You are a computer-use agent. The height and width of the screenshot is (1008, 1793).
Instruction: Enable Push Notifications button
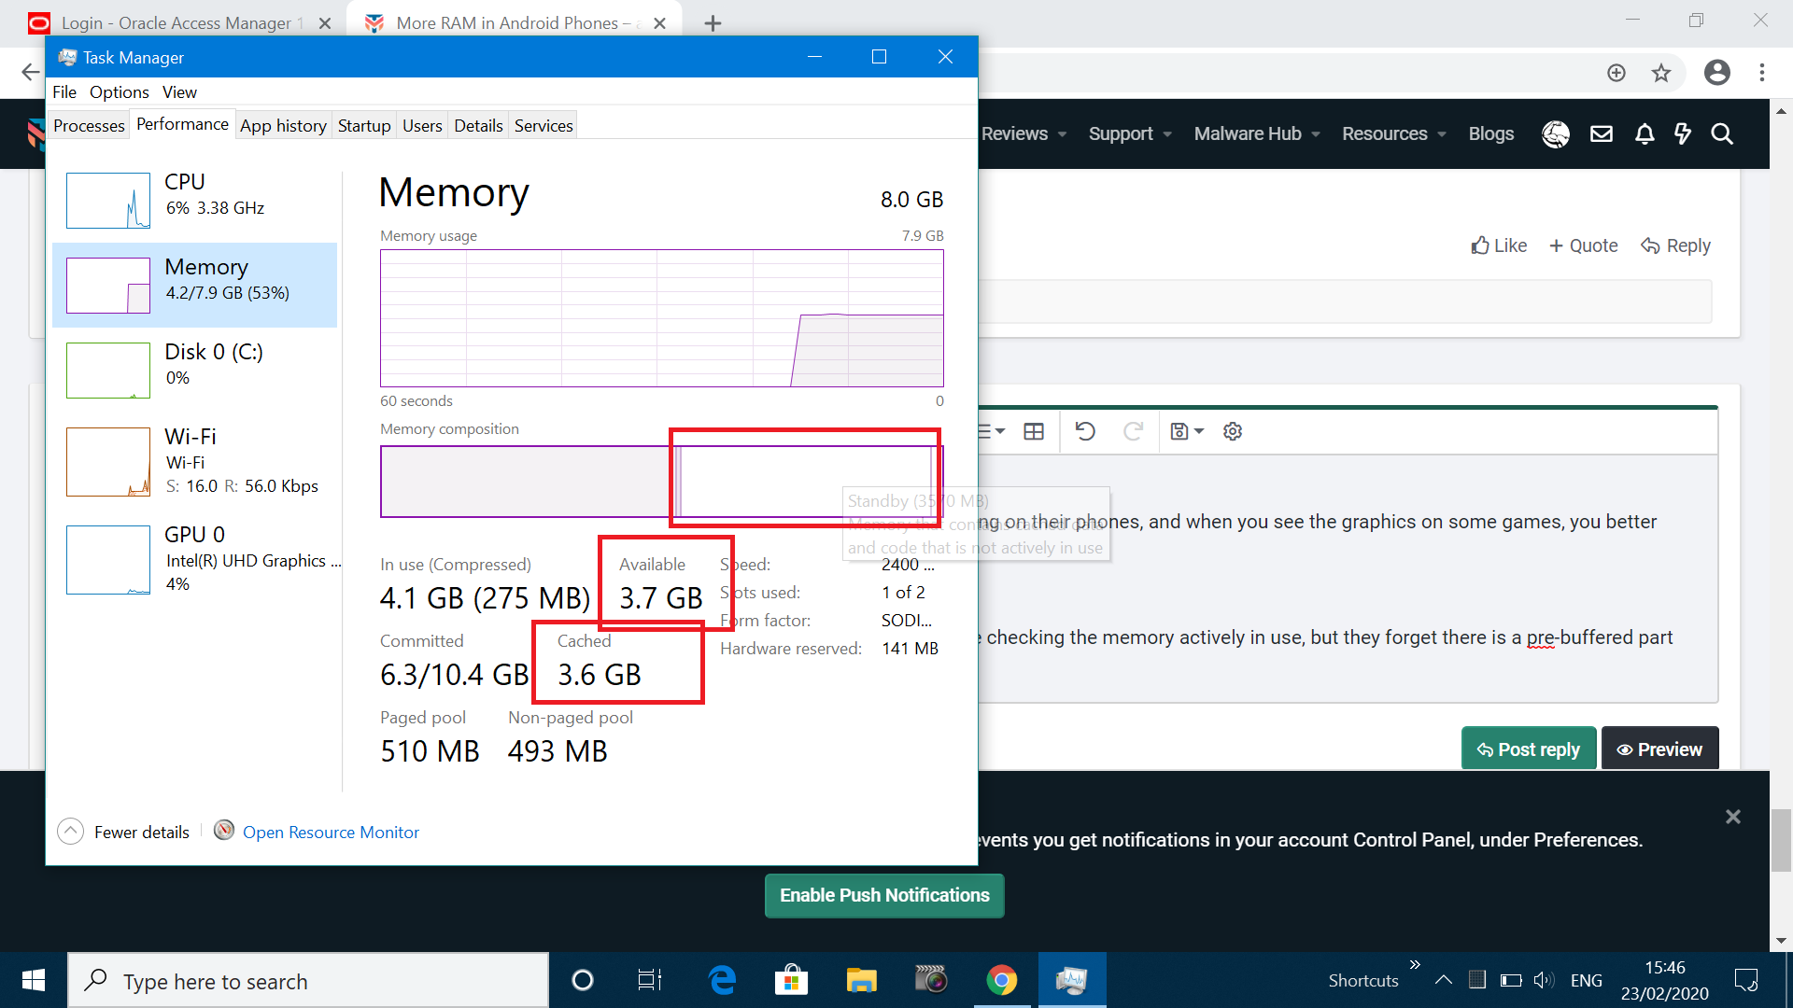[883, 895]
